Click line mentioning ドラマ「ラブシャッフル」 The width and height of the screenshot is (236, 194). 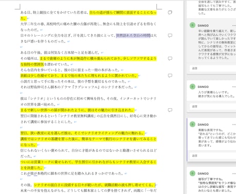pos(77,87)
